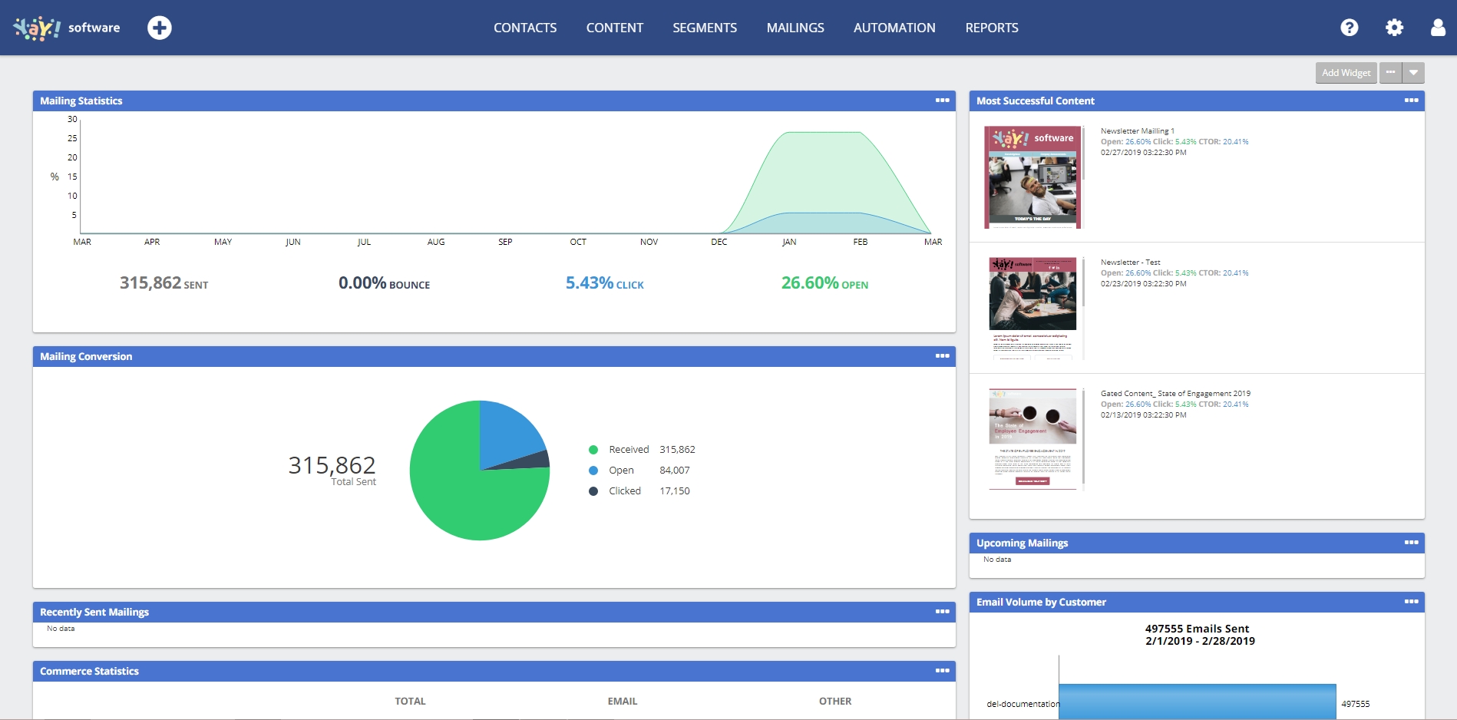Image resolution: width=1457 pixels, height=720 pixels.
Task: Click the FEB label on chart axis
Action: pos(861,242)
